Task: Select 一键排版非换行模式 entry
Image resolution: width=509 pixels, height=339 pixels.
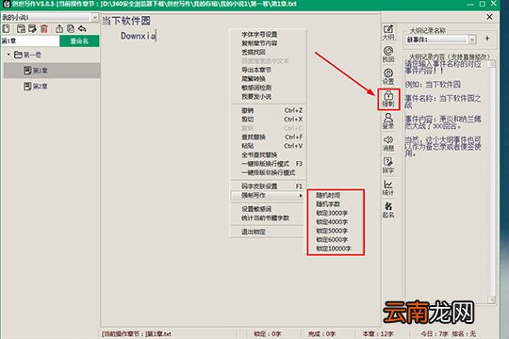Action: pyautogui.click(x=268, y=172)
